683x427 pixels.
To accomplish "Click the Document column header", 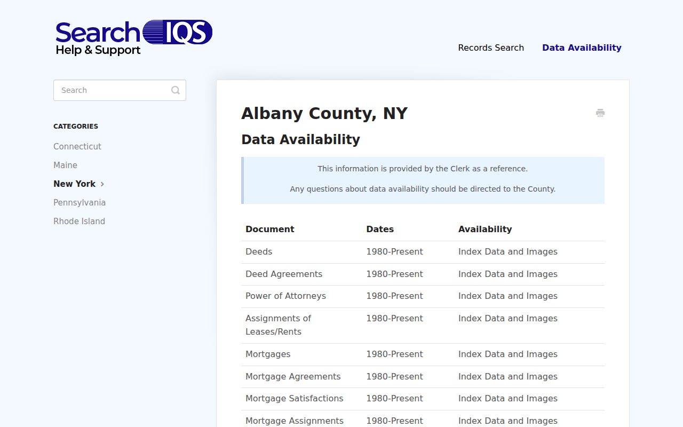I will click(269, 229).
